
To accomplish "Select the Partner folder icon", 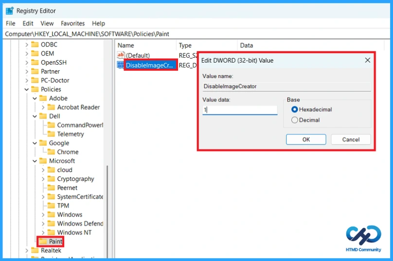I will click(35, 71).
